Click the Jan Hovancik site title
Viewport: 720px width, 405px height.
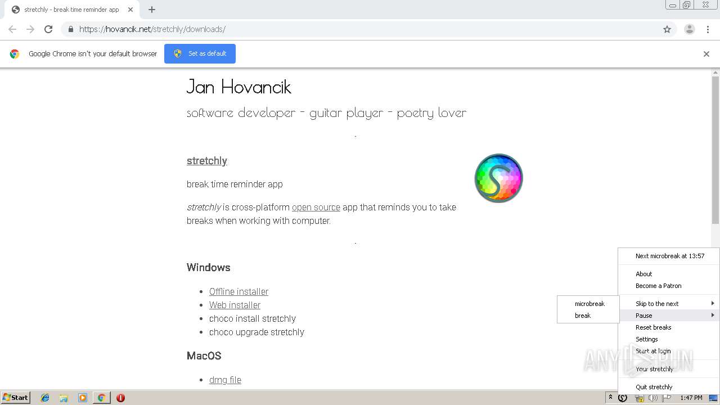pos(239,87)
